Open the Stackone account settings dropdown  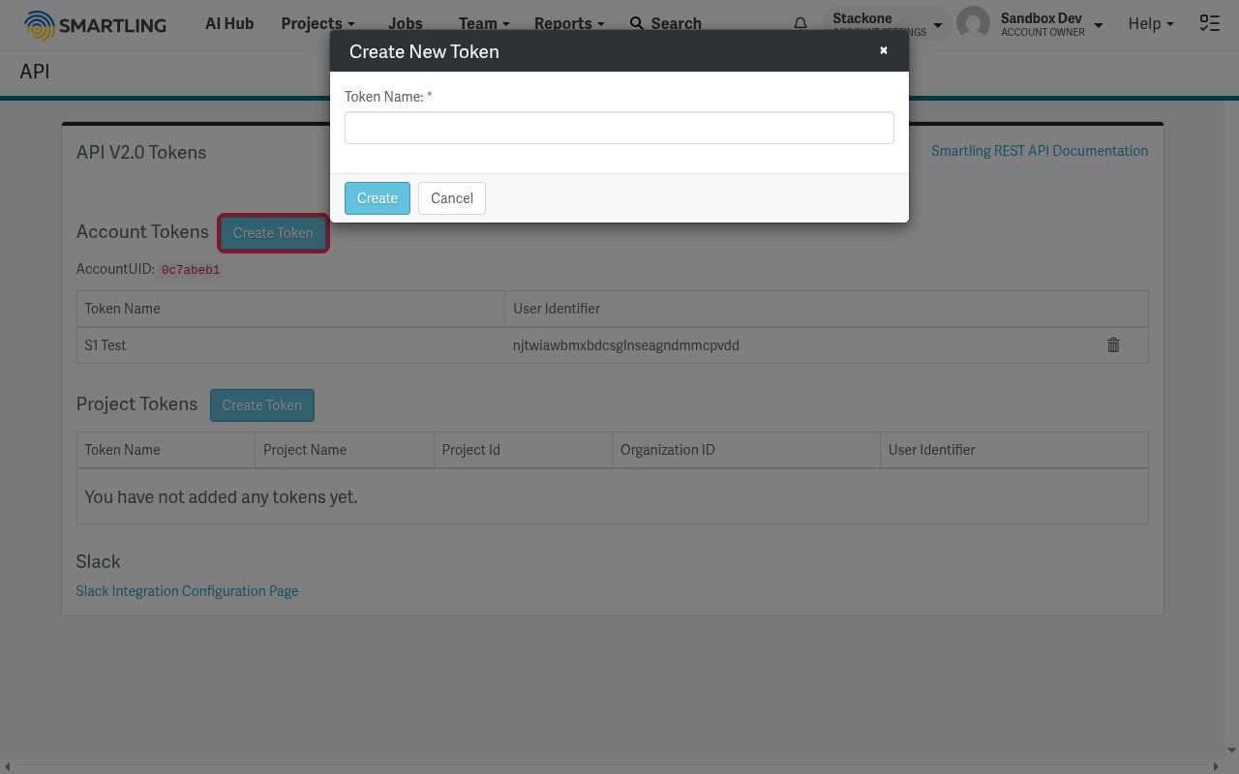tap(886, 24)
